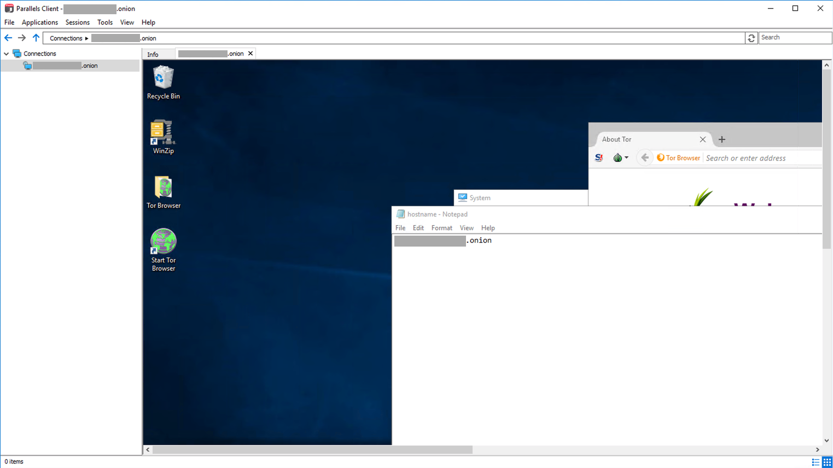The image size is (833, 468).
Task: Open Notepad's File menu
Action: click(400, 228)
